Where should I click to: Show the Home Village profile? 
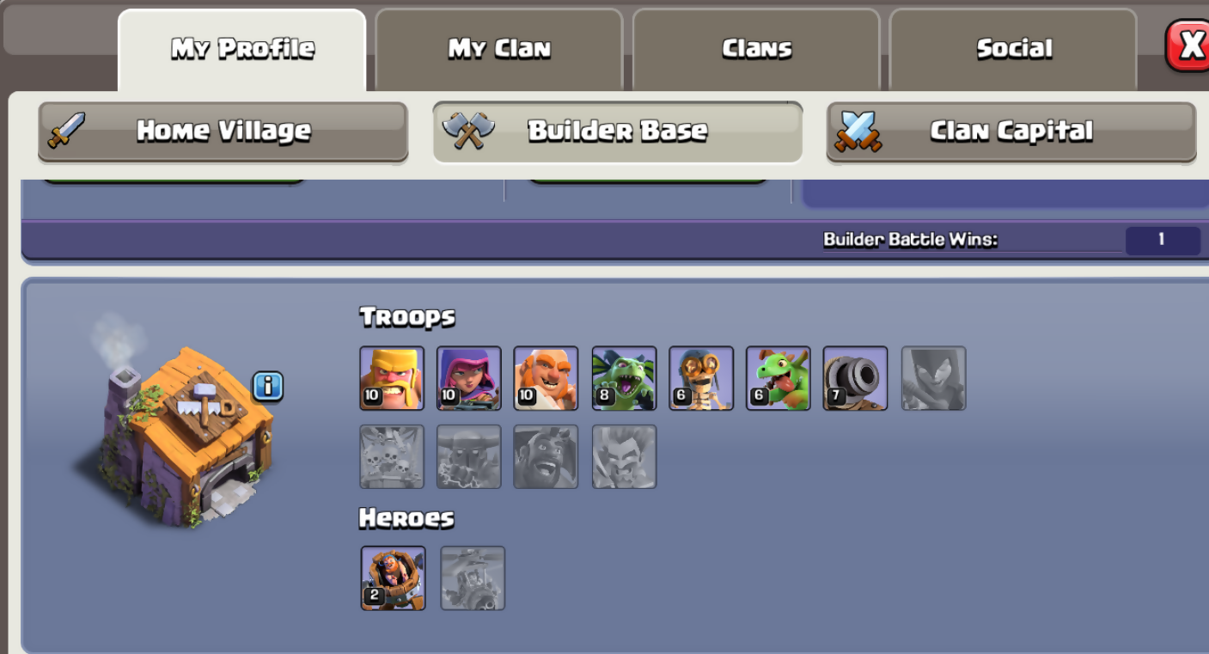(x=223, y=131)
